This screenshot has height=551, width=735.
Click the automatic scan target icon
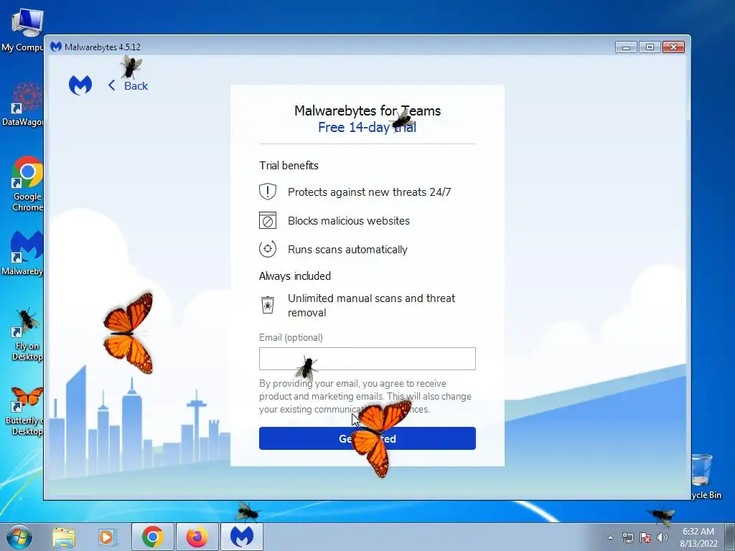[268, 249]
